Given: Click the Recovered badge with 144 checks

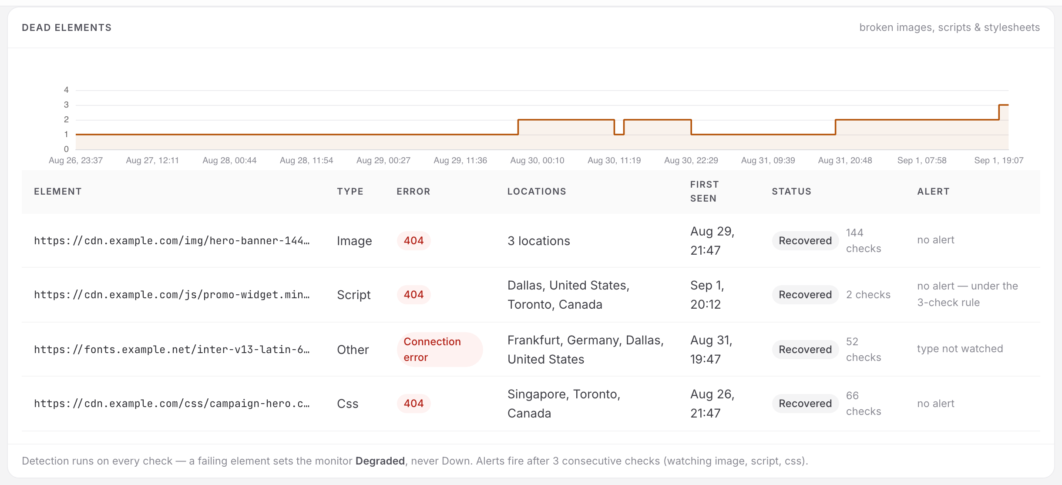Looking at the screenshot, I should pyautogui.click(x=805, y=241).
